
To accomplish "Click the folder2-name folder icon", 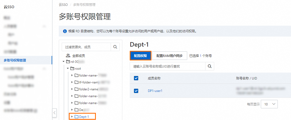I will (77, 89).
